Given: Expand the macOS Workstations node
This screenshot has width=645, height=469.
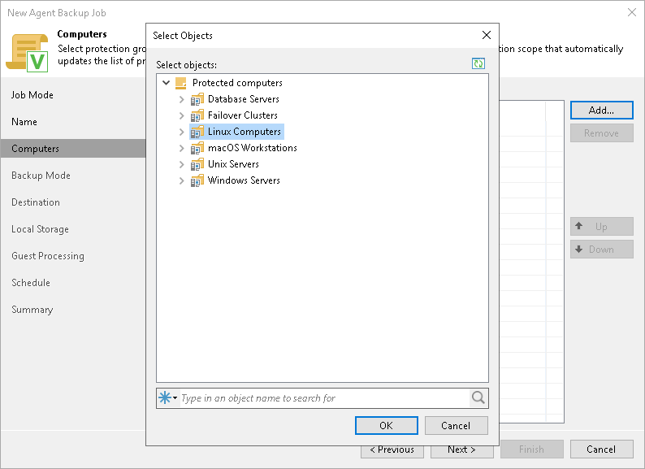Looking at the screenshot, I should pyautogui.click(x=181, y=148).
